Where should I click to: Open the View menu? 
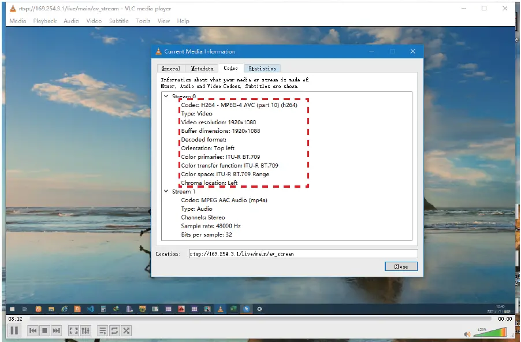click(x=163, y=21)
